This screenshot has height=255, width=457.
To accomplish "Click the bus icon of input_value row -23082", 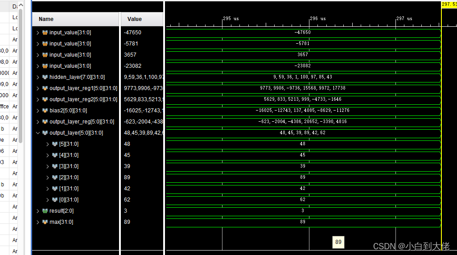I will [x=45, y=66].
